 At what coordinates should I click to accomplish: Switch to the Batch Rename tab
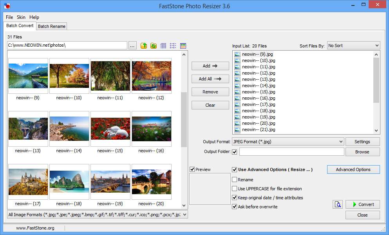[51, 26]
